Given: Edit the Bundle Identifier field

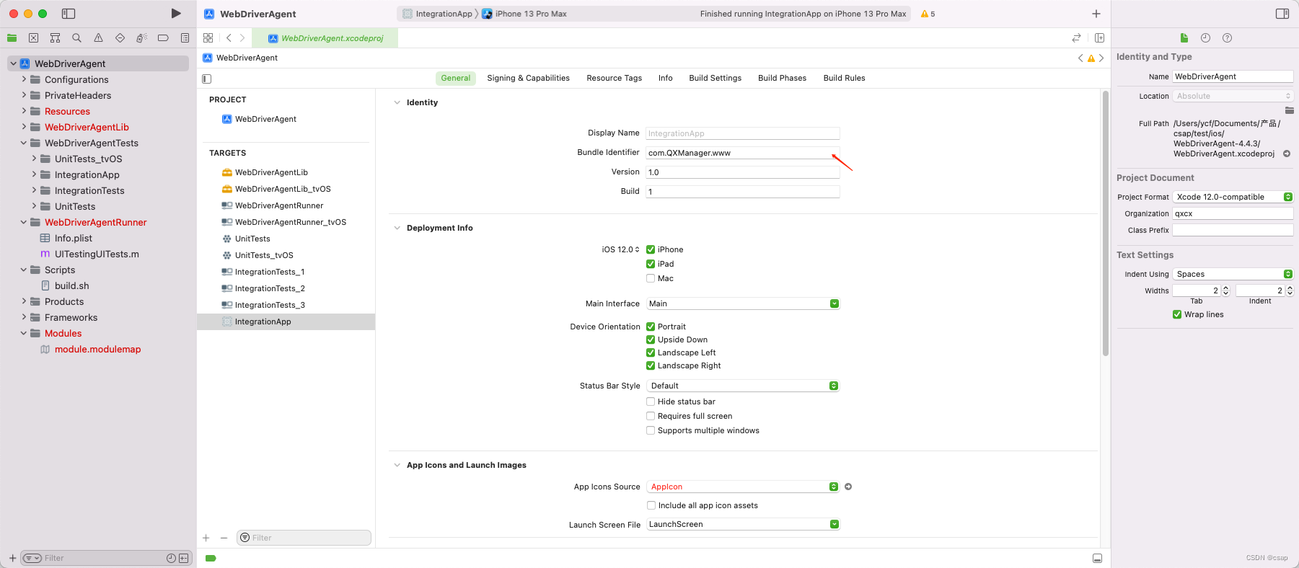Looking at the screenshot, I should 743,153.
